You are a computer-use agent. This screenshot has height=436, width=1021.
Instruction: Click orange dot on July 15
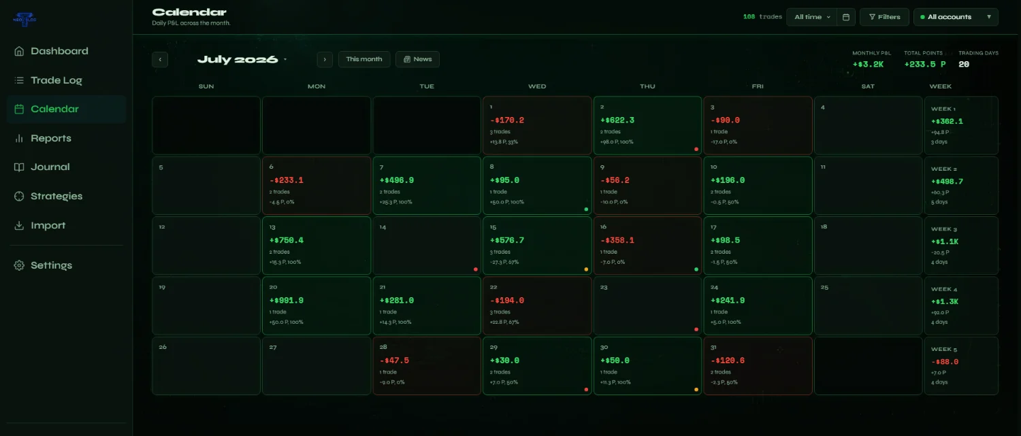point(586,269)
